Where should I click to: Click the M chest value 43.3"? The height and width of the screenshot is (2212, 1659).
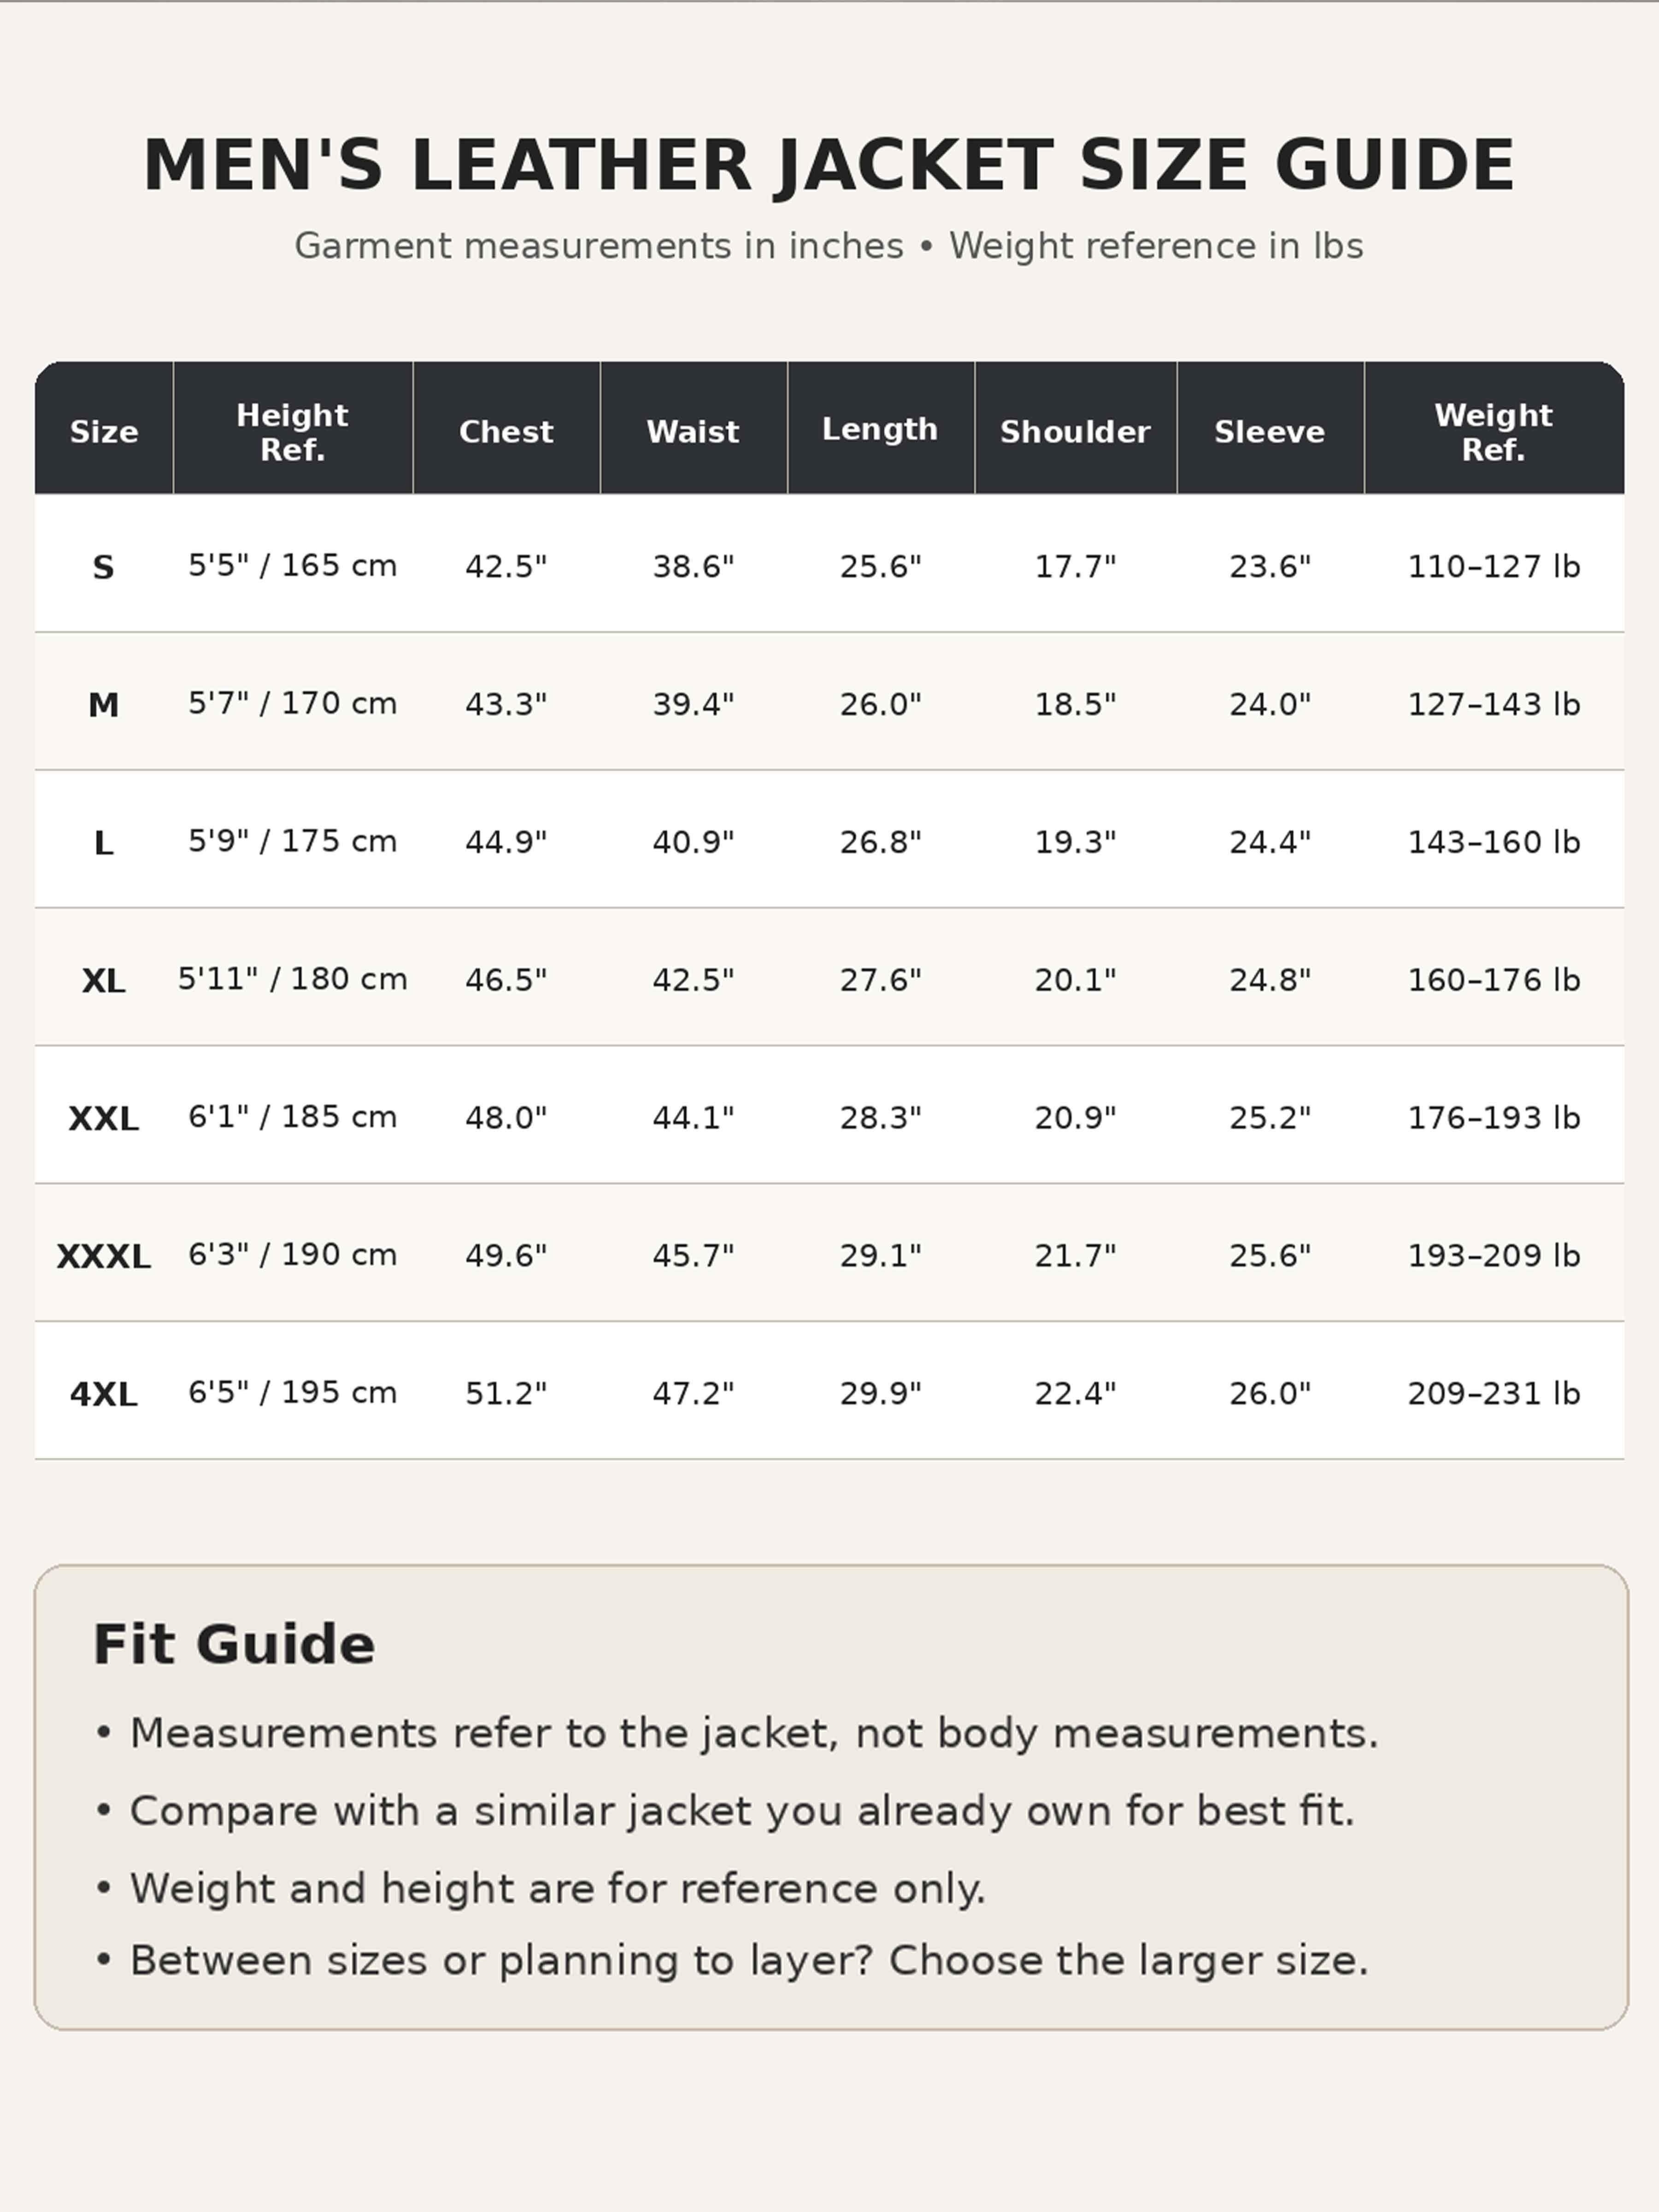coord(506,704)
